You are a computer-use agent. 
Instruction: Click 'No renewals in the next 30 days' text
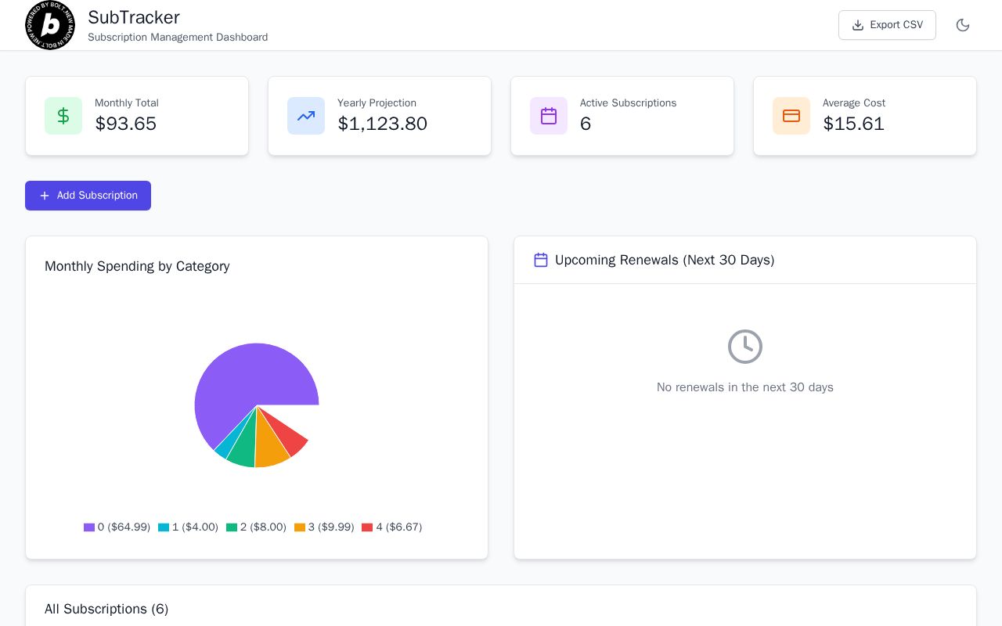(x=745, y=387)
